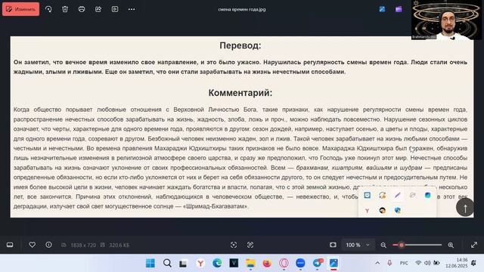Enter full screen with the diagonal arrows icon

coord(474,245)
